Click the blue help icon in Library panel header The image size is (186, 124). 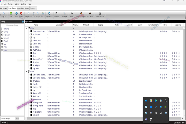point(23,22)
